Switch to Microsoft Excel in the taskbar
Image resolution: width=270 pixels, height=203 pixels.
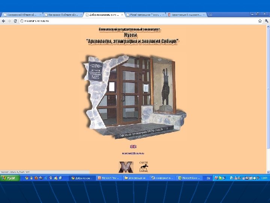189,178
